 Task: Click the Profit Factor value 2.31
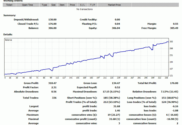[54, 87]
